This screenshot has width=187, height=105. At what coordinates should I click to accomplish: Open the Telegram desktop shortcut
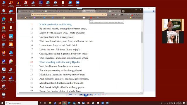70,3
